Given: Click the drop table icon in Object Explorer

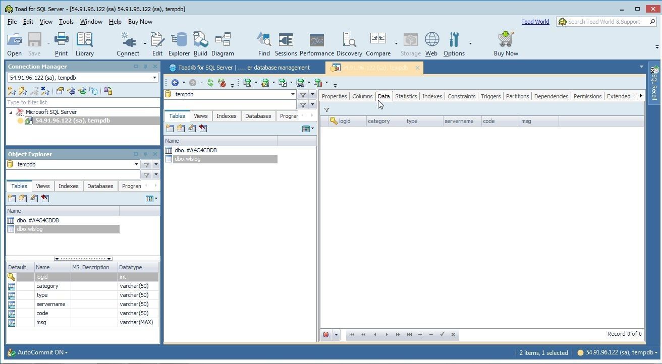Looking at the screenshot, I should 45,199.
